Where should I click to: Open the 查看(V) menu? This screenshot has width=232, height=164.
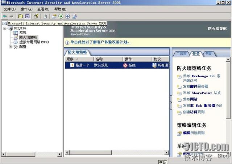click(43, 9)
